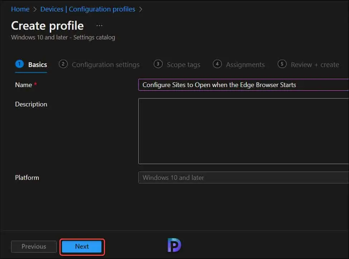
Task: Click the Name input field
Action: coord(244,85)
